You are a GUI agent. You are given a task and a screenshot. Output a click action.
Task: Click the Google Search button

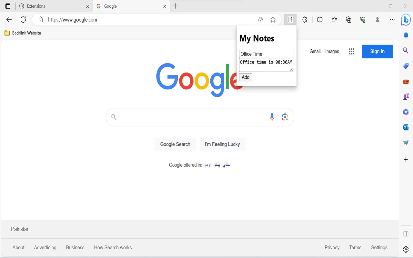(175, 144)
